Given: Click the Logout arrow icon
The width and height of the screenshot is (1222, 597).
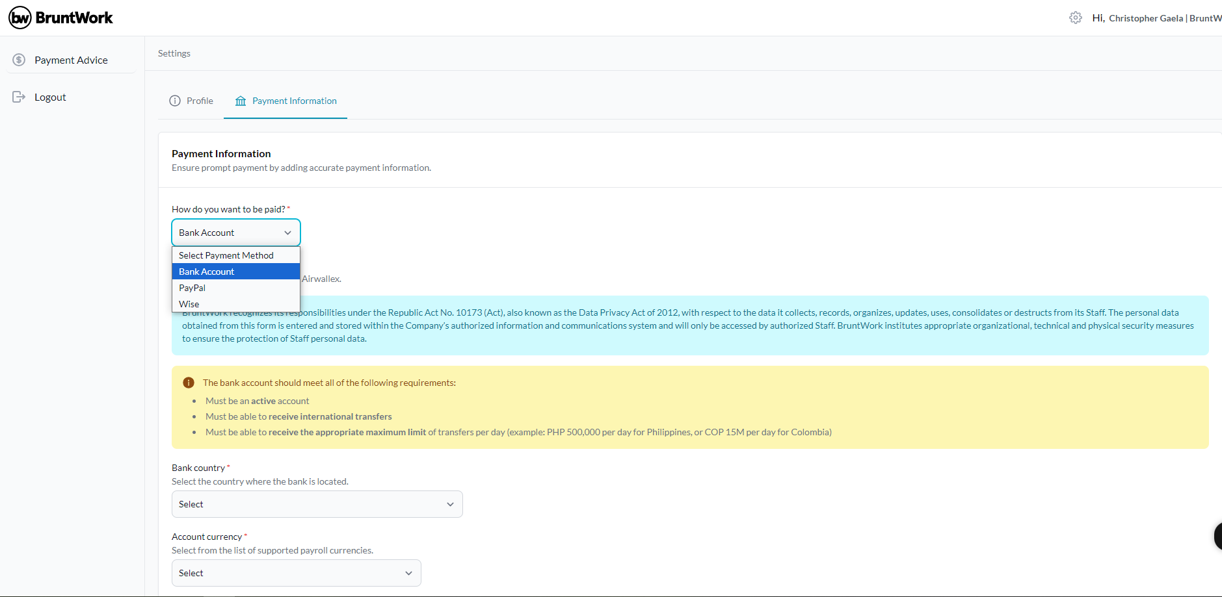Looking at the screenshot, I should click(x=19, y=97).
